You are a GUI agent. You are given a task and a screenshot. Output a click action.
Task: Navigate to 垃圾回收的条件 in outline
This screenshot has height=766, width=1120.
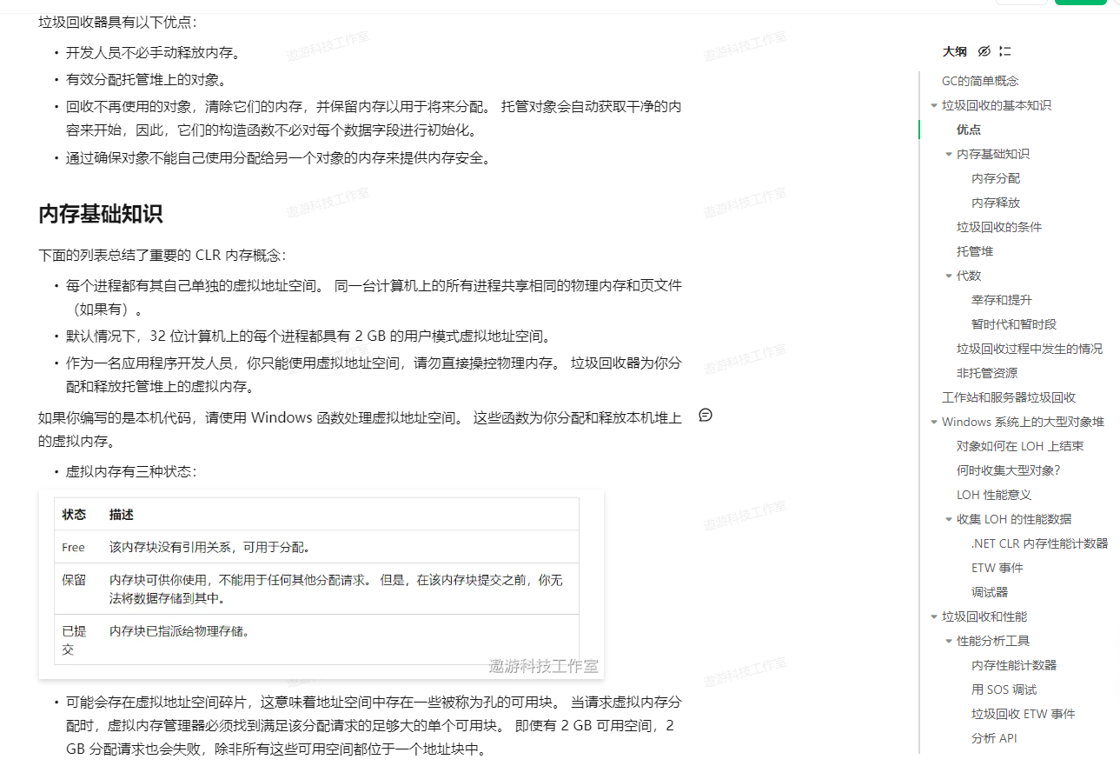[999, 227]
